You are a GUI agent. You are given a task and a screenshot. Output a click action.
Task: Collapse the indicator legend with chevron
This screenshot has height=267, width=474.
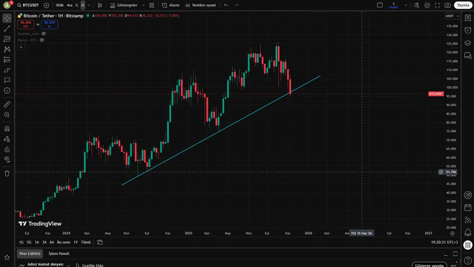coord(21,47)
